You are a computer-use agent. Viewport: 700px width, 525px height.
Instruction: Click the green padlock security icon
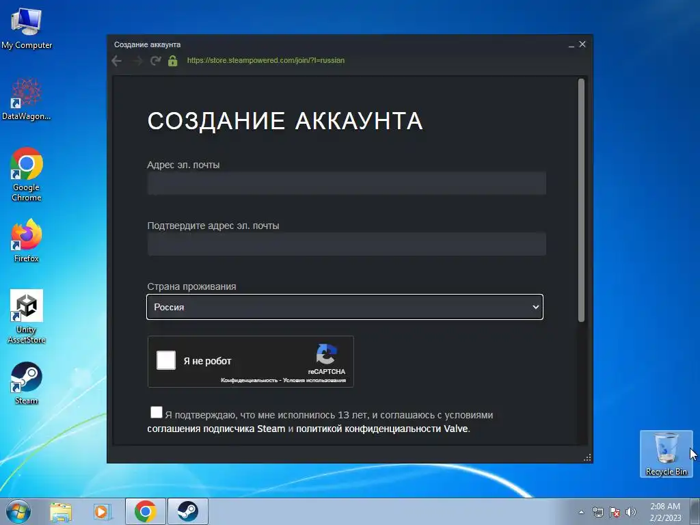click(x=173, y=61)
